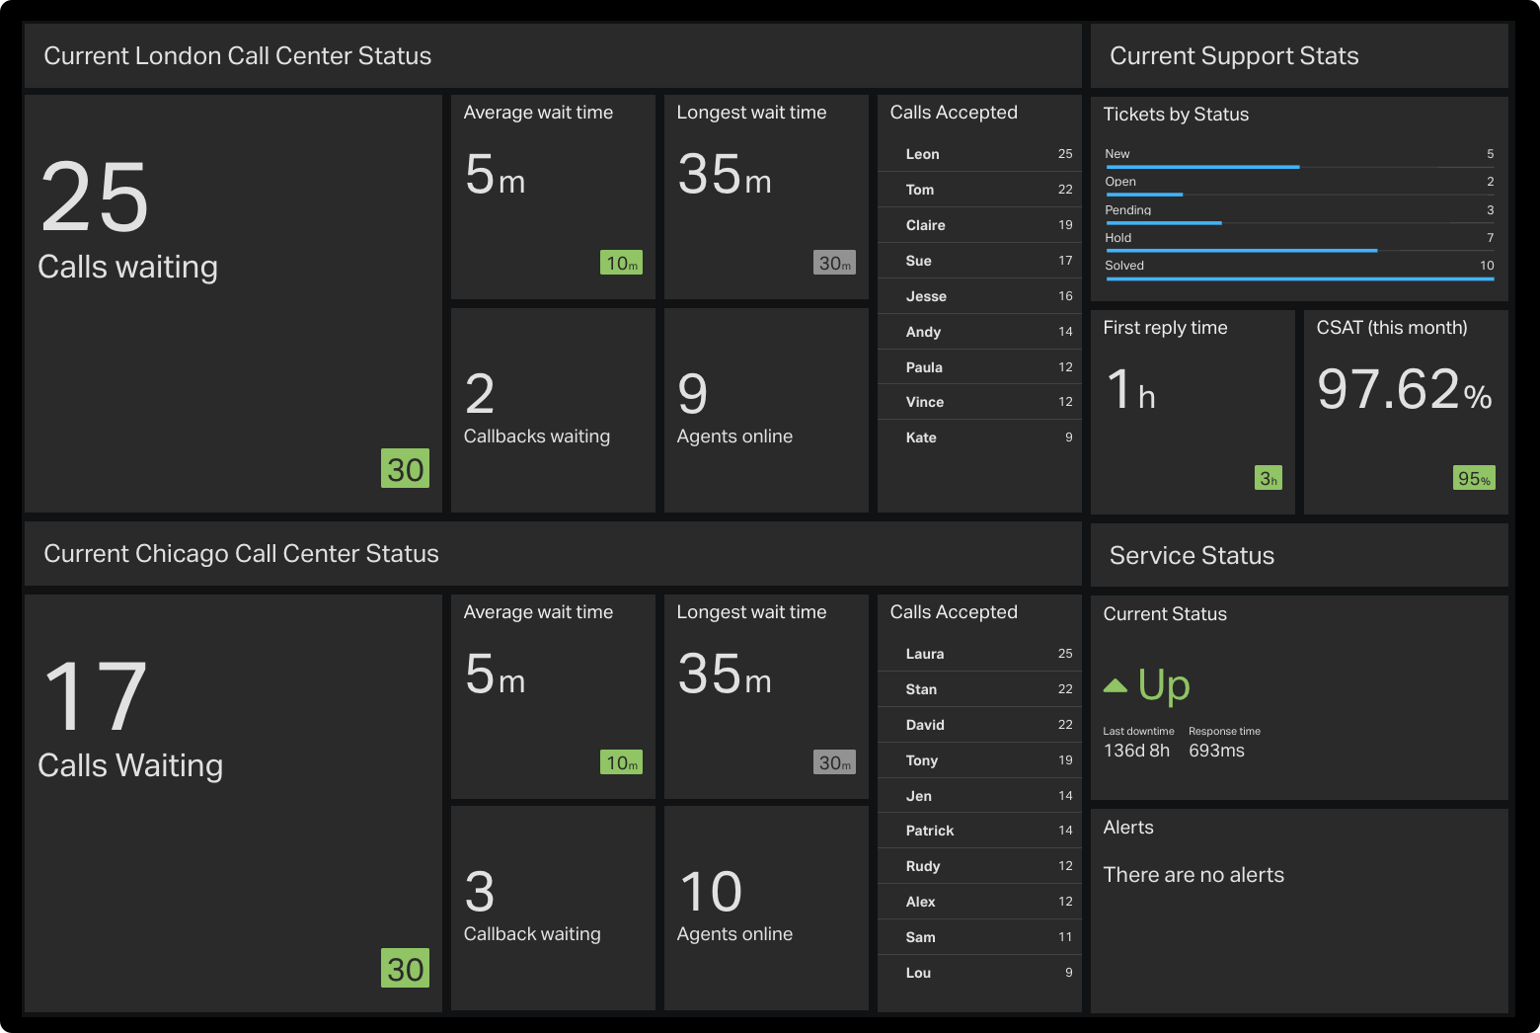This screenshot has height=1033, width=1540.
Task: Click the green 30 badge under Chicago calls waiting
Action: point(405,969)
